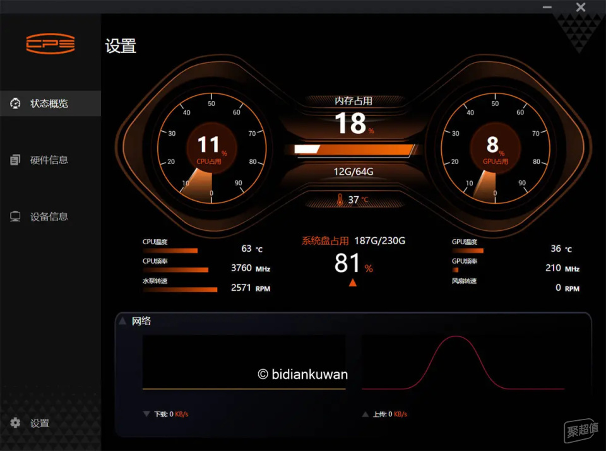Click the 187G/230G disk value

coord(379,241)
